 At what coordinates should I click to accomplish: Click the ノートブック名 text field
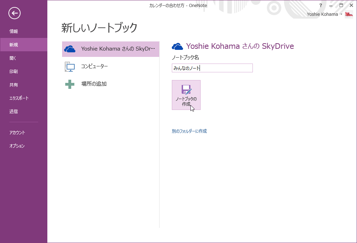(x=212, y=68)
